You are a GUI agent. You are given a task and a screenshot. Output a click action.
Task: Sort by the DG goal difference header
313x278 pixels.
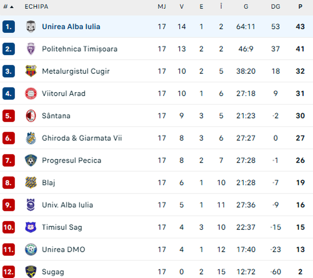[x=275, y=7]
